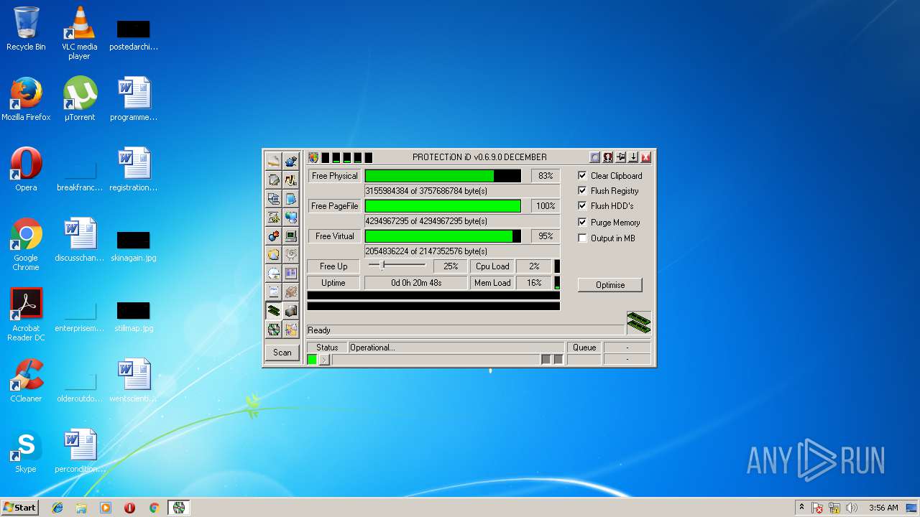Image resolution: width=920 pixels, height=517 pixels.
Task: Open the green wheel sidebar icon
Action: point(274,330)
